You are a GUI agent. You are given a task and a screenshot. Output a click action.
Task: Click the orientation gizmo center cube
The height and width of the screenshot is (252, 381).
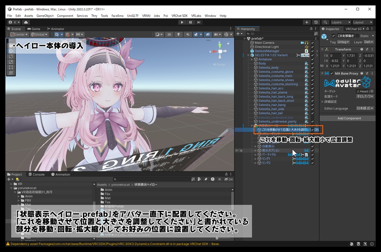point(220,51)
